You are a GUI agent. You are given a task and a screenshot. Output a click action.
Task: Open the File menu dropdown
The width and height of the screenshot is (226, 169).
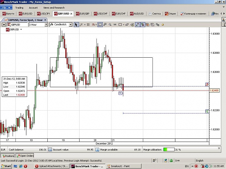point(6,8)
